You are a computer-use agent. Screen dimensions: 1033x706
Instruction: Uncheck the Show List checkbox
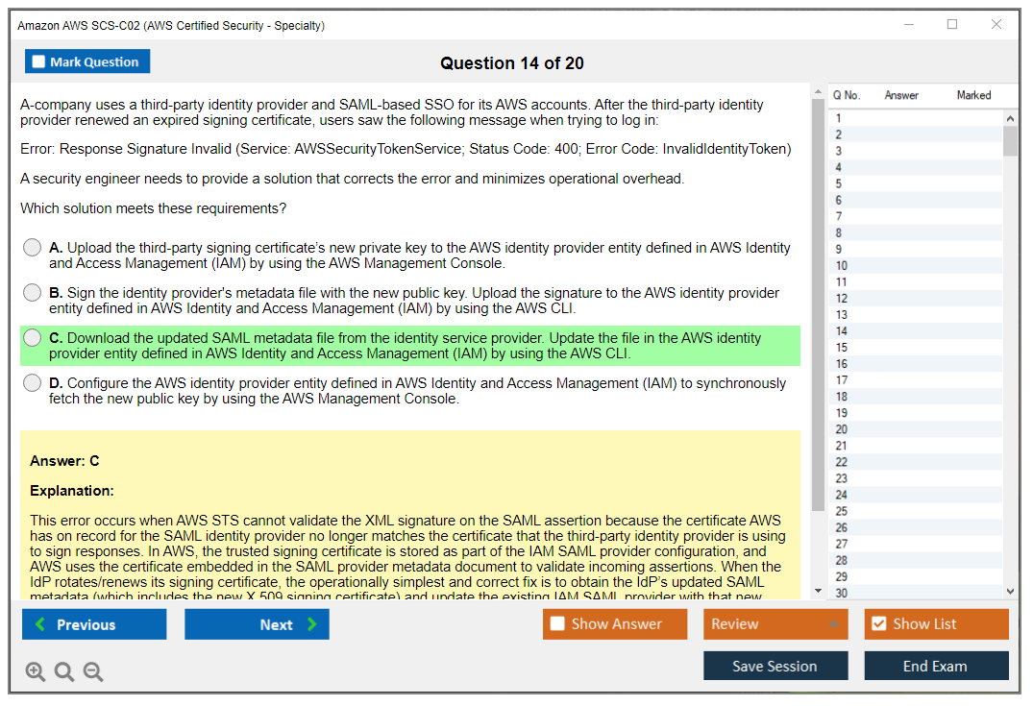point(878,624)
